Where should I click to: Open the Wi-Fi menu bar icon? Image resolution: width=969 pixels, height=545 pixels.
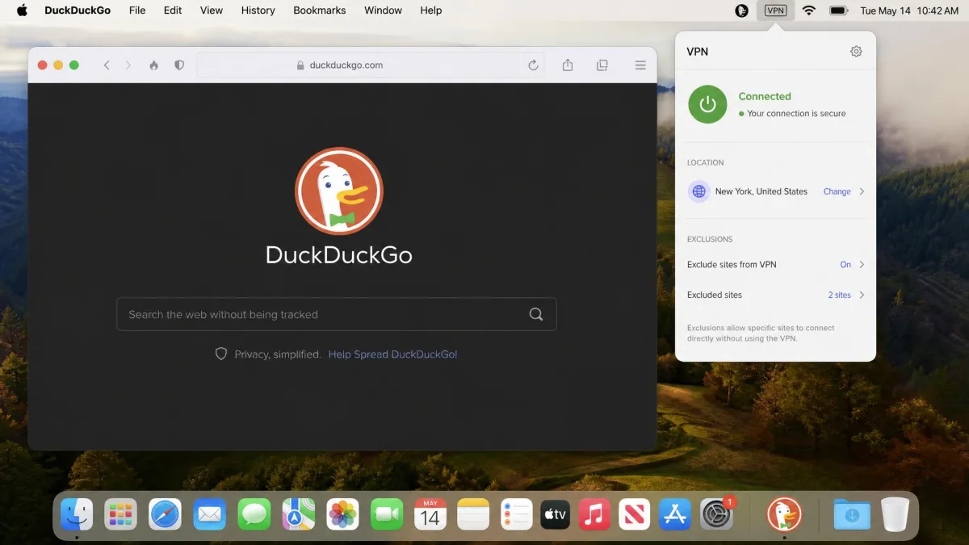click(808, 10)
